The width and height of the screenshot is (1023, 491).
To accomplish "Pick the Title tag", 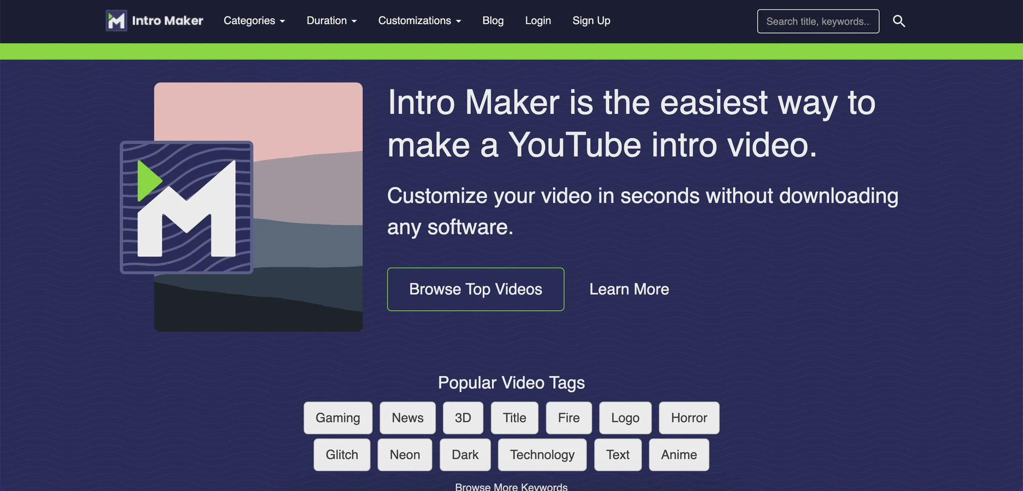I will (515, 418).
